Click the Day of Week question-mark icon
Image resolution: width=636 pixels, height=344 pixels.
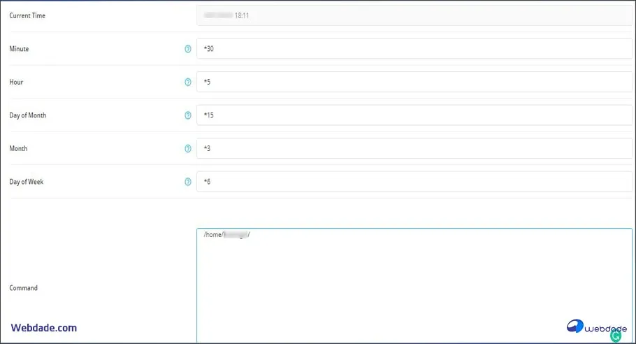187,182
